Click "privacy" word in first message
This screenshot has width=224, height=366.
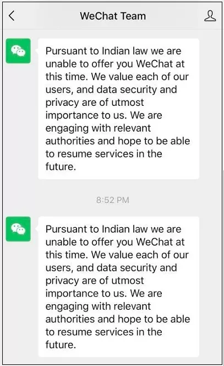pyautogui.click(x=62, y=103)
